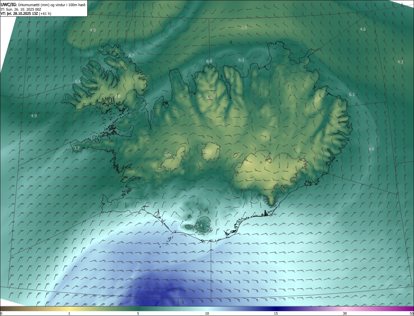
Task: Click the 2.7 value label
Action: 317,100
